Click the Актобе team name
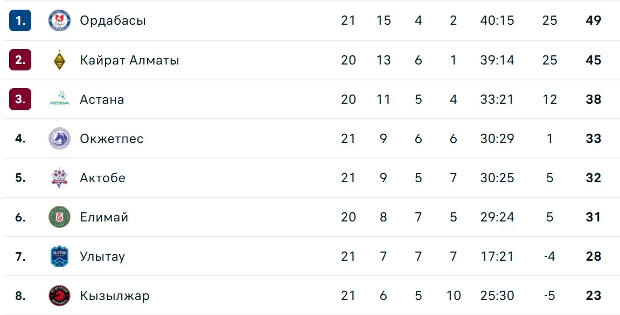This screenshot has width=620, height=315. 103,177
